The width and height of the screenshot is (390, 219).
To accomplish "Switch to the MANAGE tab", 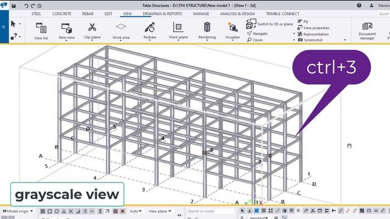I will 201,14.
